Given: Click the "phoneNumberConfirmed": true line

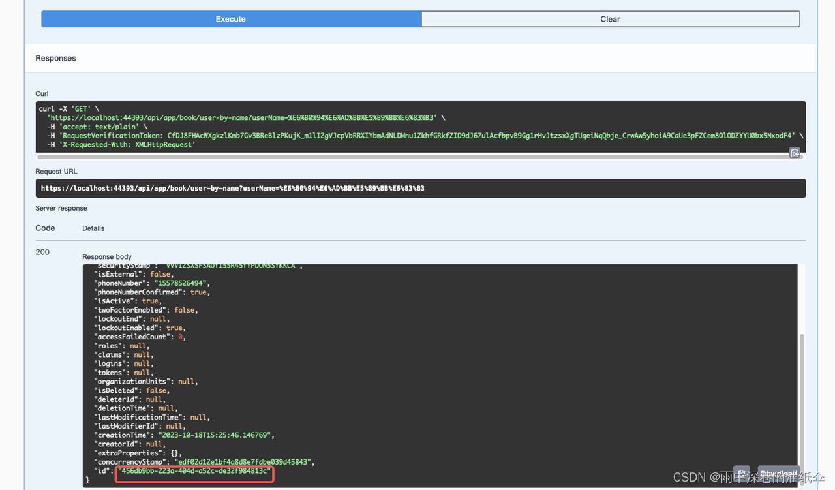Looking at the screenshot, I should click(x=152, y=292).
